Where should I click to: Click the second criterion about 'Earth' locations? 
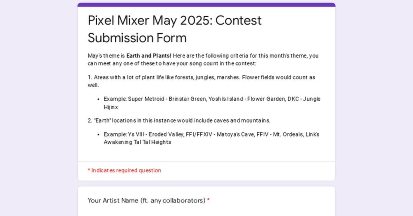pos(179,121)
